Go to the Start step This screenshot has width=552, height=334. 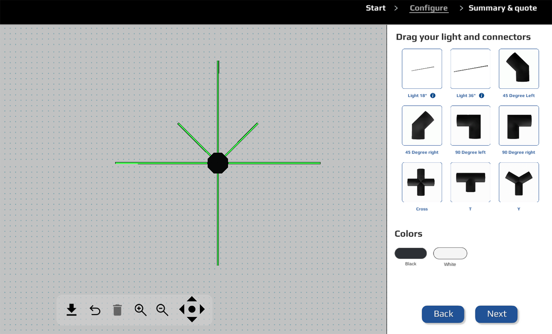tap(376, 8)
